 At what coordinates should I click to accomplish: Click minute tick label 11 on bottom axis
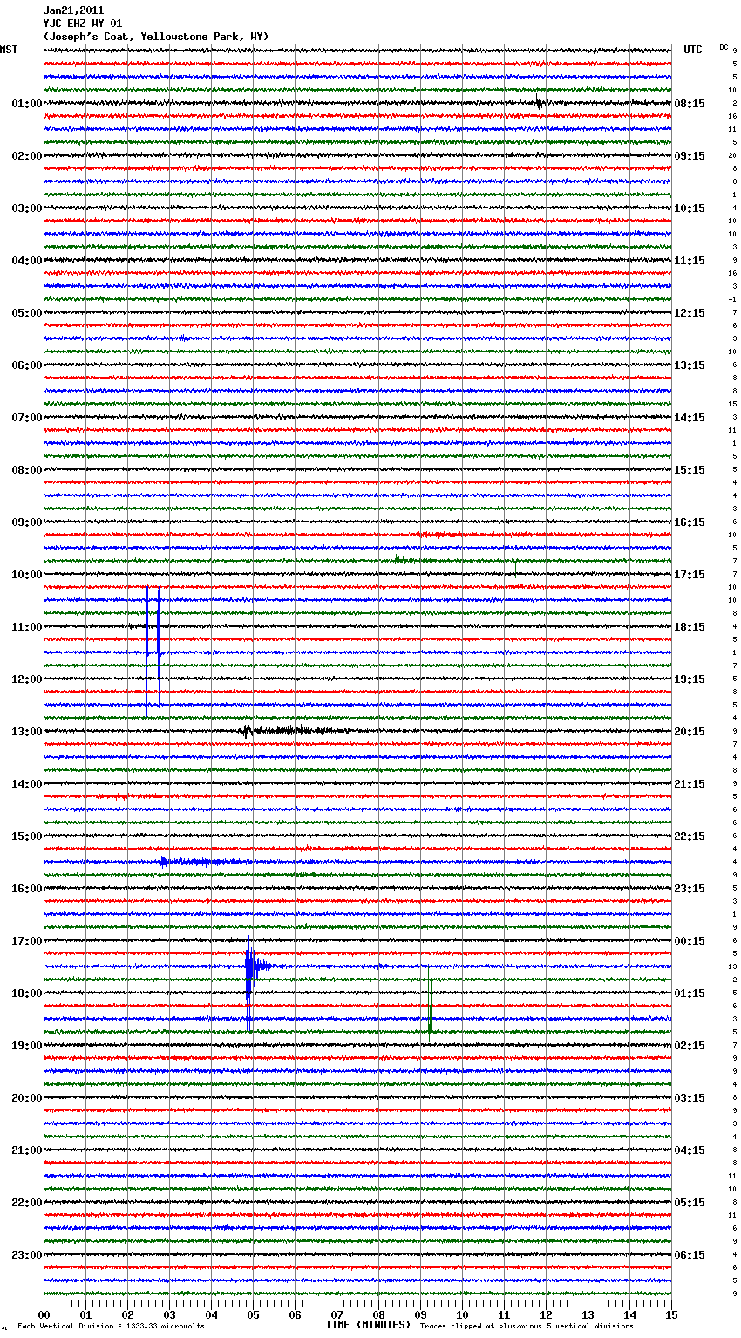pyautogui.click(x=504, y=1315)
